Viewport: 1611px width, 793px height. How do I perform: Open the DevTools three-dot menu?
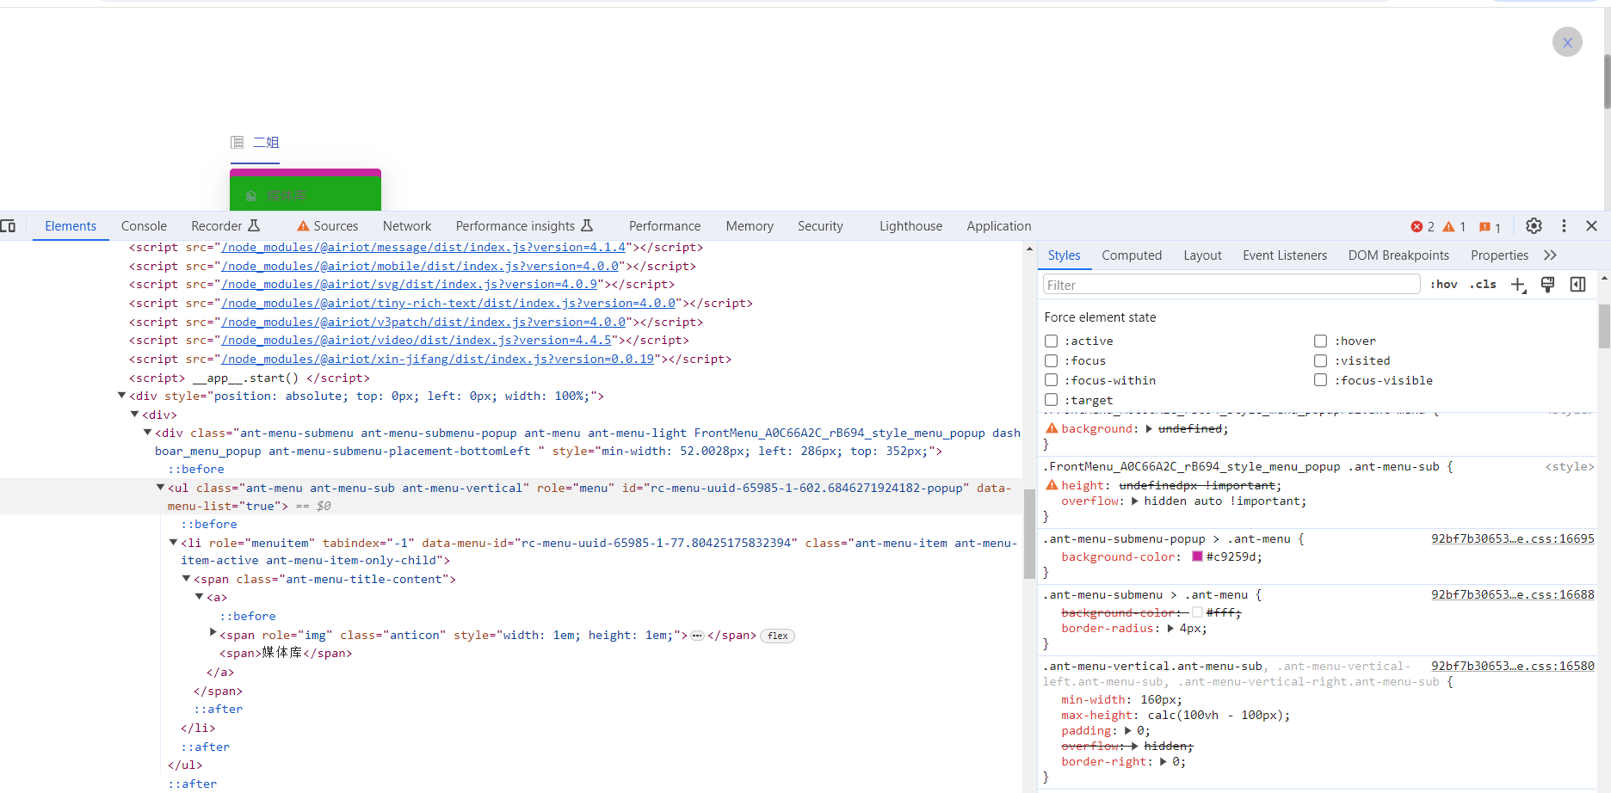coord(1564,226)
